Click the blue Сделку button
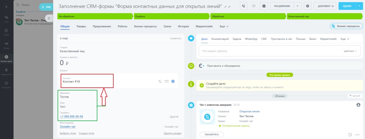Image resolution: width=365 pixels, height=139 pixels. pyautogui.click(x=347, y=6)
